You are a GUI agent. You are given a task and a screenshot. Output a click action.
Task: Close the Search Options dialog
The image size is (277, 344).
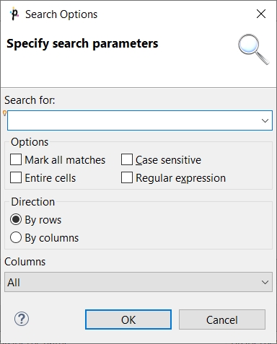(x=261, y=14)
